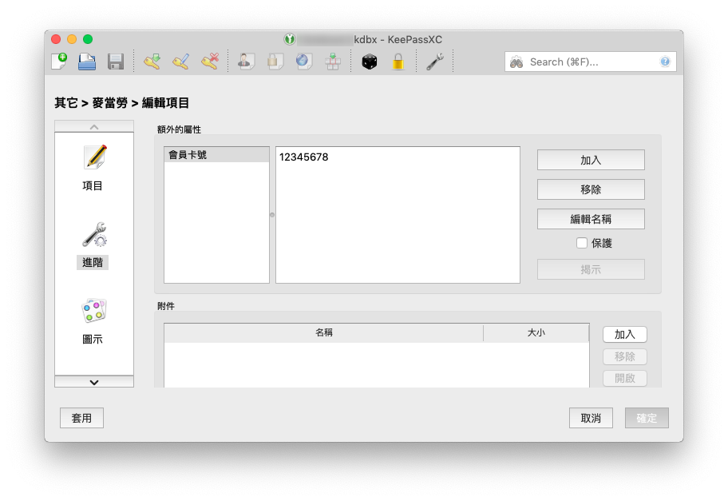
Task: Click the yellow minimize window button
Action: pyautogui.click(x=72, y=39)
